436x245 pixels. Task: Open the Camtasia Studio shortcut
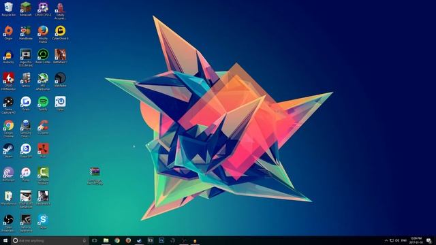(43, 176)
